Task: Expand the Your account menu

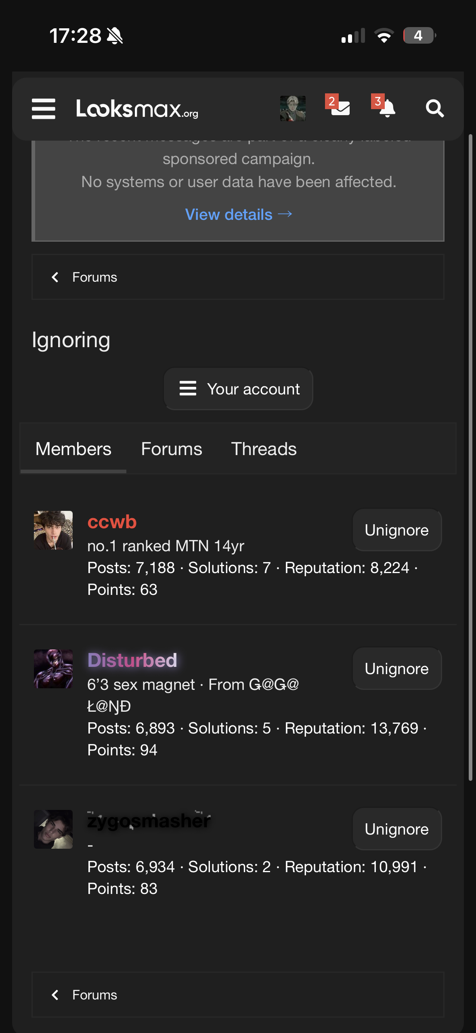Action: [238, 389]
